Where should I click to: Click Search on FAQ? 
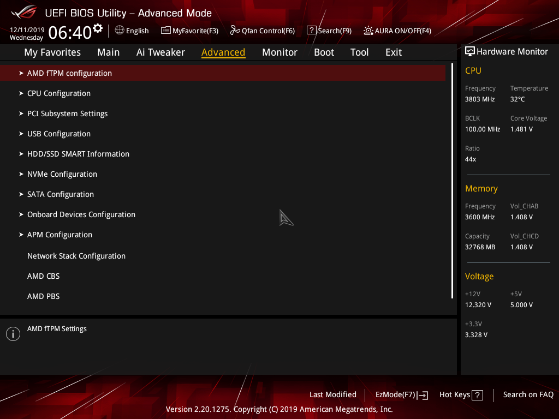[x=528, y=394]
